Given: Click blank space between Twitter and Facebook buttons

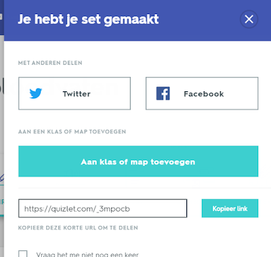Looking at the screenshot, I should pos(138,93).
